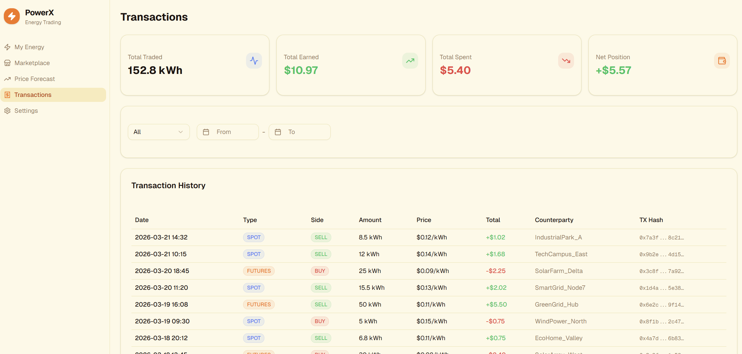Expand the filter dropdown chevron arrow

(x=181, y=132)
